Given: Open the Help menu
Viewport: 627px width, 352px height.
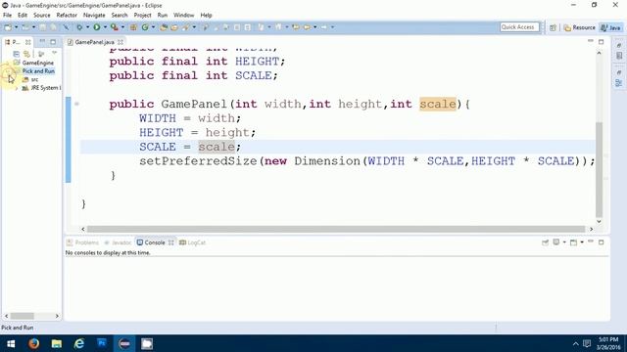Looking at the screenshot, I should [x=206, y=16].
